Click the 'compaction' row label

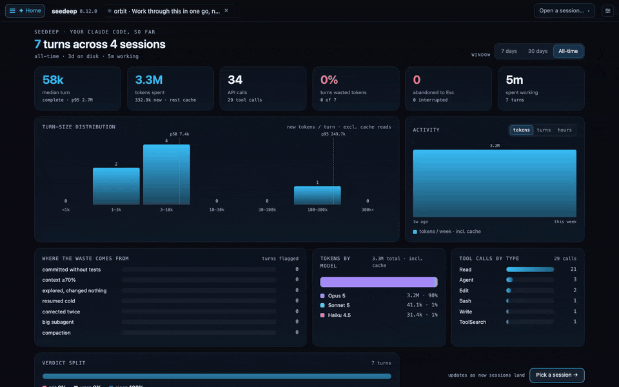[57, 333]
